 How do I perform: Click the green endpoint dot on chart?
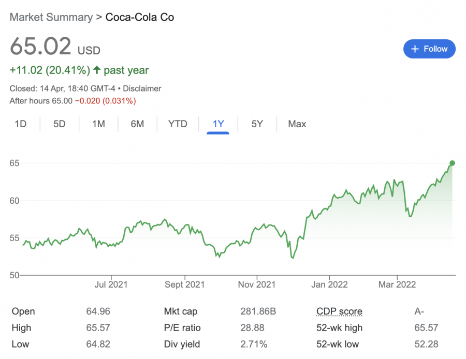tap(452, 163)
